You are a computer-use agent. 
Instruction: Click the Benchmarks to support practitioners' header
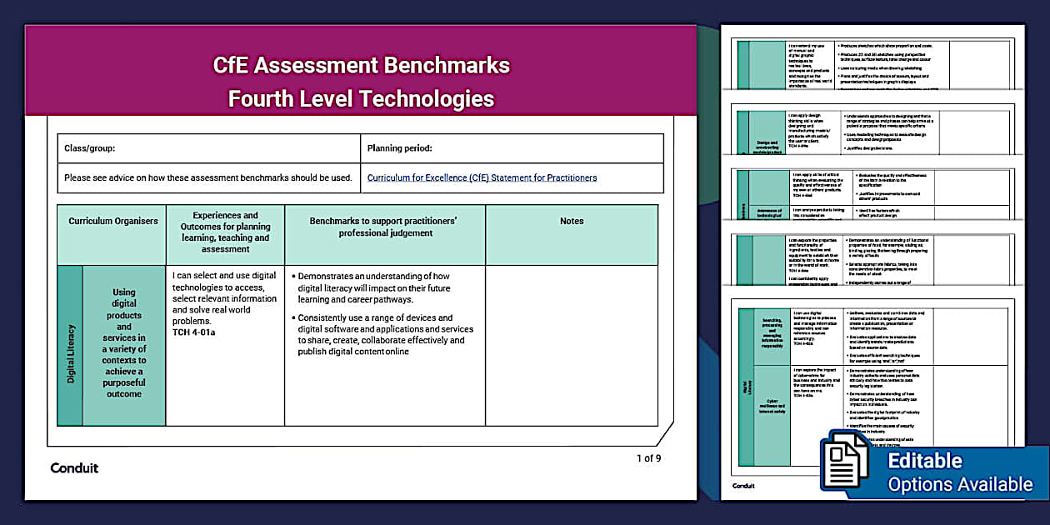click(x=385, y=227)
